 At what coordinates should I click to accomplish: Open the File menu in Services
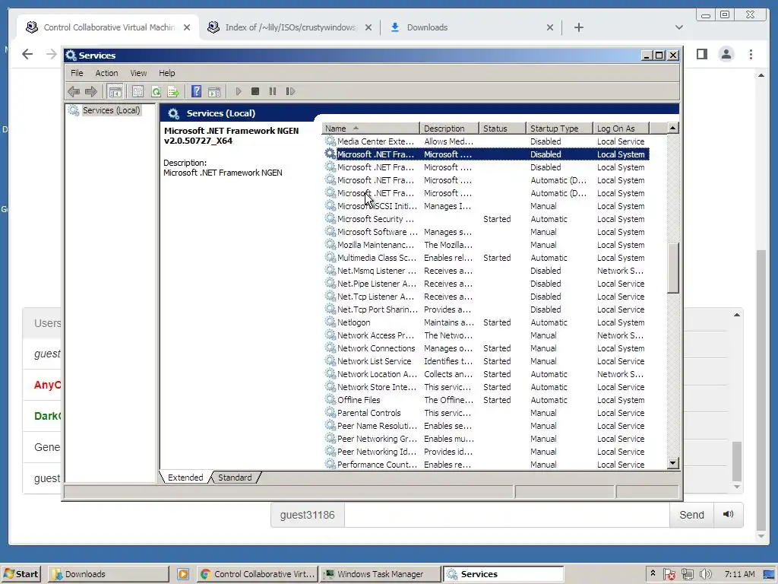(77, 73)
